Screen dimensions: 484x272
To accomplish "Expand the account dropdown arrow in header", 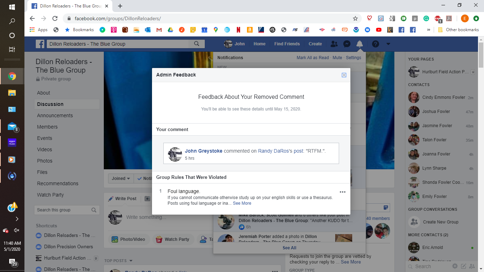I will click(x=388, y=44).
